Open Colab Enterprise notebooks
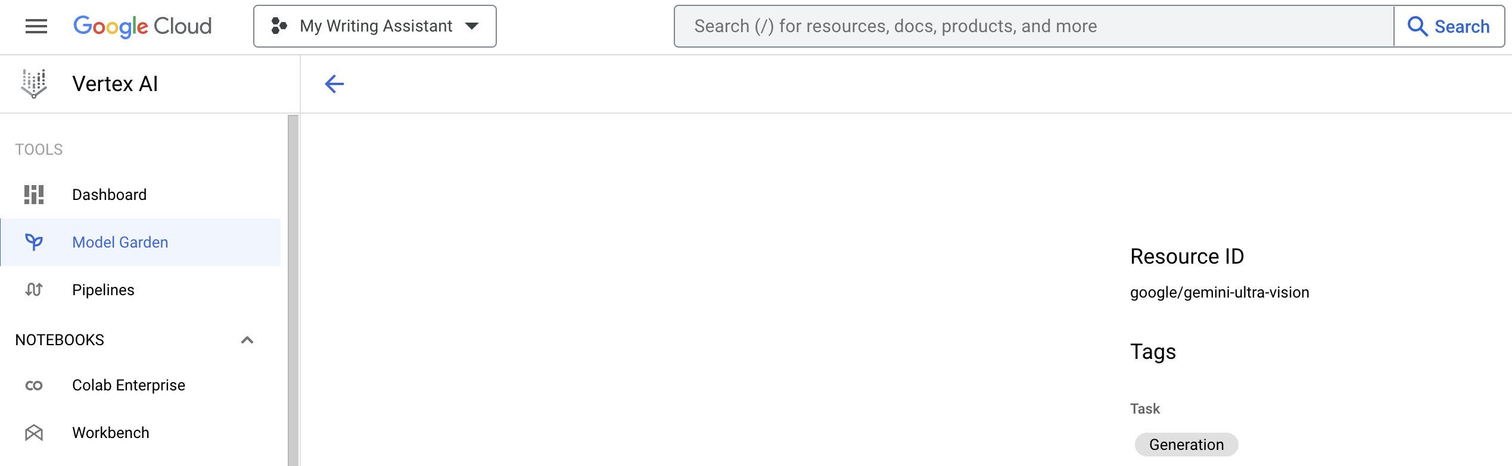Image resolution: width=1512 pixels, height=466 pixels. click(128, 385)
